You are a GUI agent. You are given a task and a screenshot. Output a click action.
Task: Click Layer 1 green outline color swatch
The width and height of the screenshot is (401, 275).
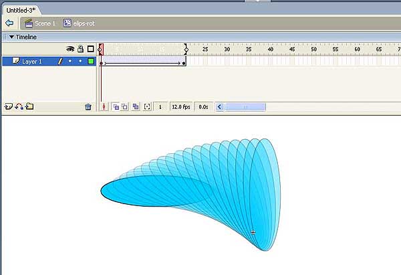[91, 61]
